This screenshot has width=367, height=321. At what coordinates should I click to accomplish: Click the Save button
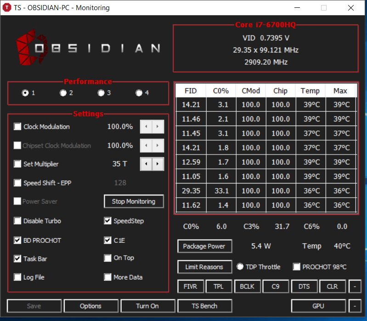tap(34, 306)
